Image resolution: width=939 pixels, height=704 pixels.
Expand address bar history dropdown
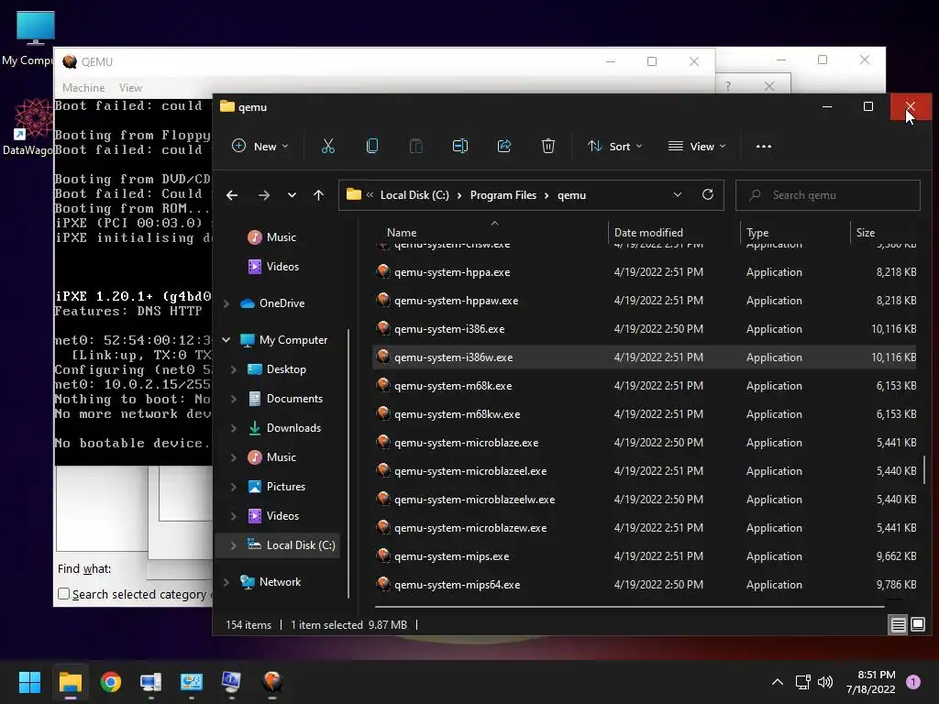click(x=678, y=194)
